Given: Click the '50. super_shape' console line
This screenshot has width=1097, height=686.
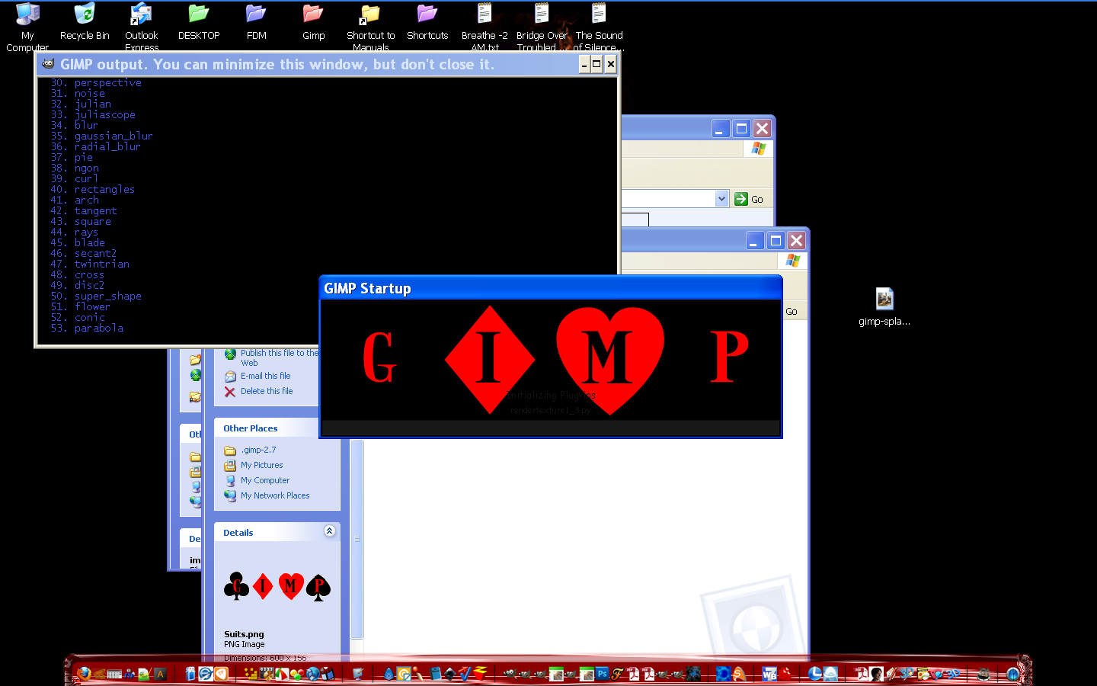Looking at the screenshot, I should click(x=96, y=296).
